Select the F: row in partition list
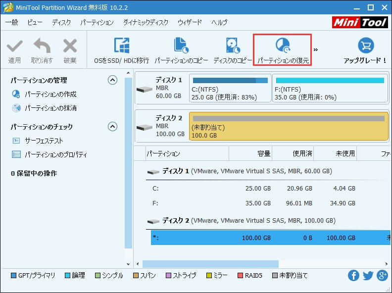The width and height of the screenshot is (392, 293). point(270,203)
